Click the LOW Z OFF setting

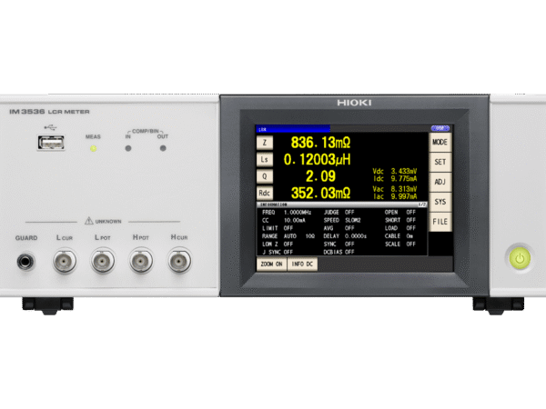278,244
